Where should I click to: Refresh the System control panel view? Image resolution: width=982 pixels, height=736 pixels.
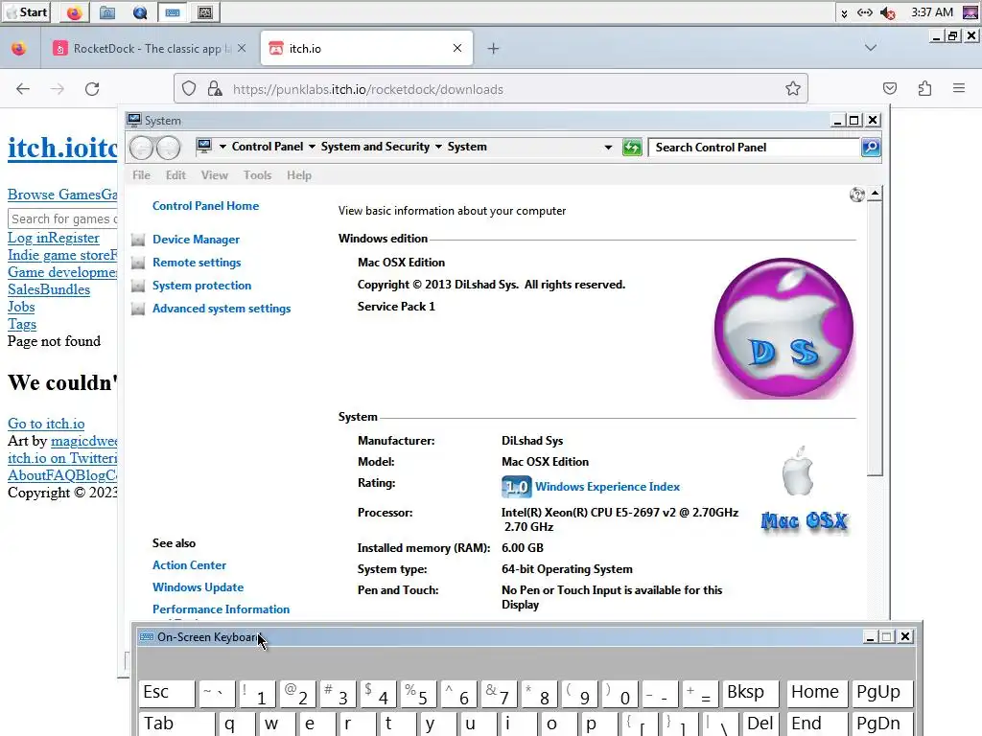pos(632,147)
